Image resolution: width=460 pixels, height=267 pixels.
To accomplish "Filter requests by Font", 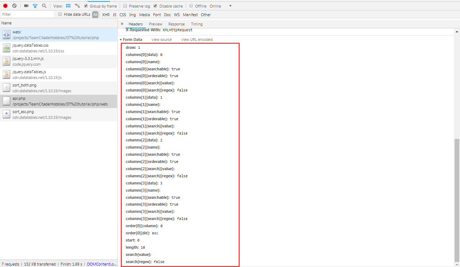I will 157,15.
